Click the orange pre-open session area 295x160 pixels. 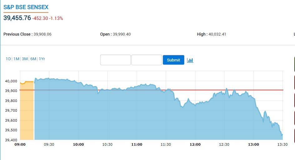coord(27,112)
